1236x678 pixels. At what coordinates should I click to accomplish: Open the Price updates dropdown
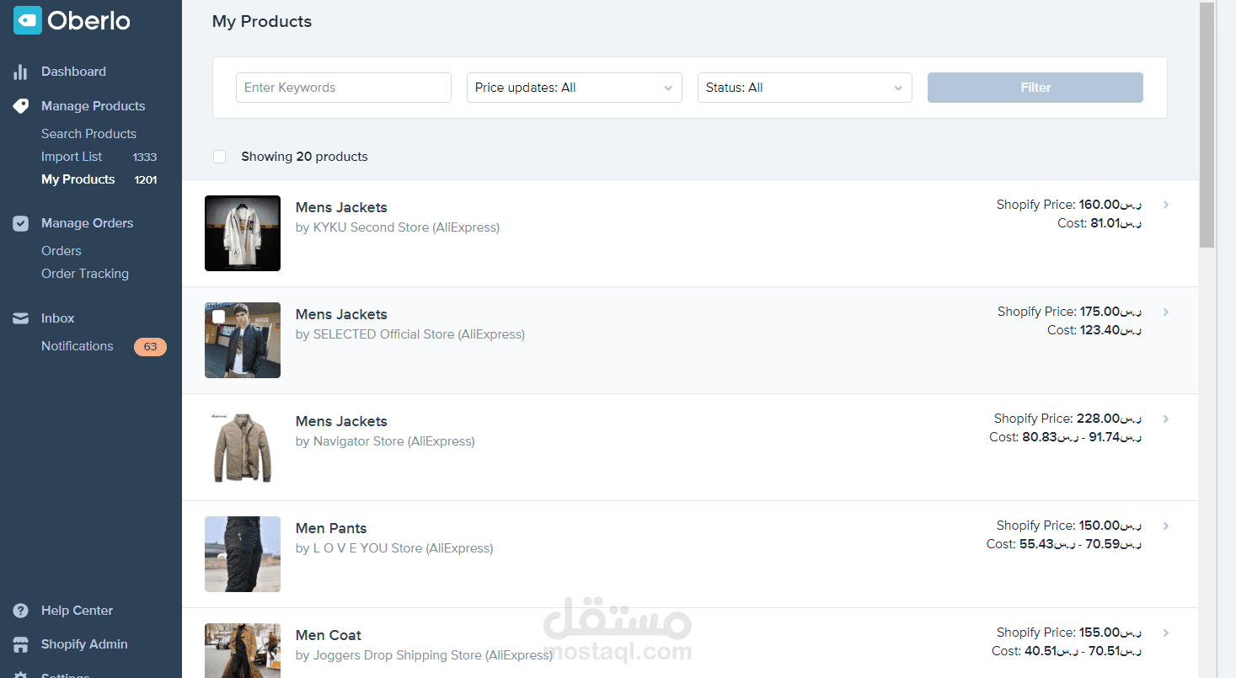tap(575, 88)
